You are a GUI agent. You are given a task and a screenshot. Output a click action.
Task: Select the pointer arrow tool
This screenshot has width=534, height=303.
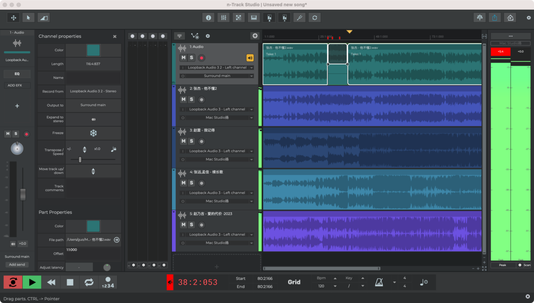[28, 17]
